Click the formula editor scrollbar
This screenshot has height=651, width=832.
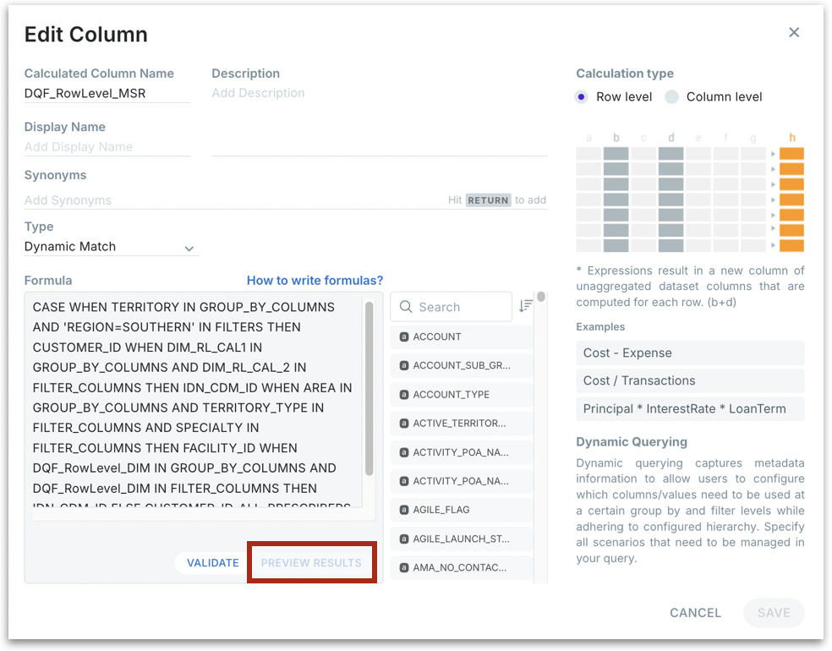(369, 389)
